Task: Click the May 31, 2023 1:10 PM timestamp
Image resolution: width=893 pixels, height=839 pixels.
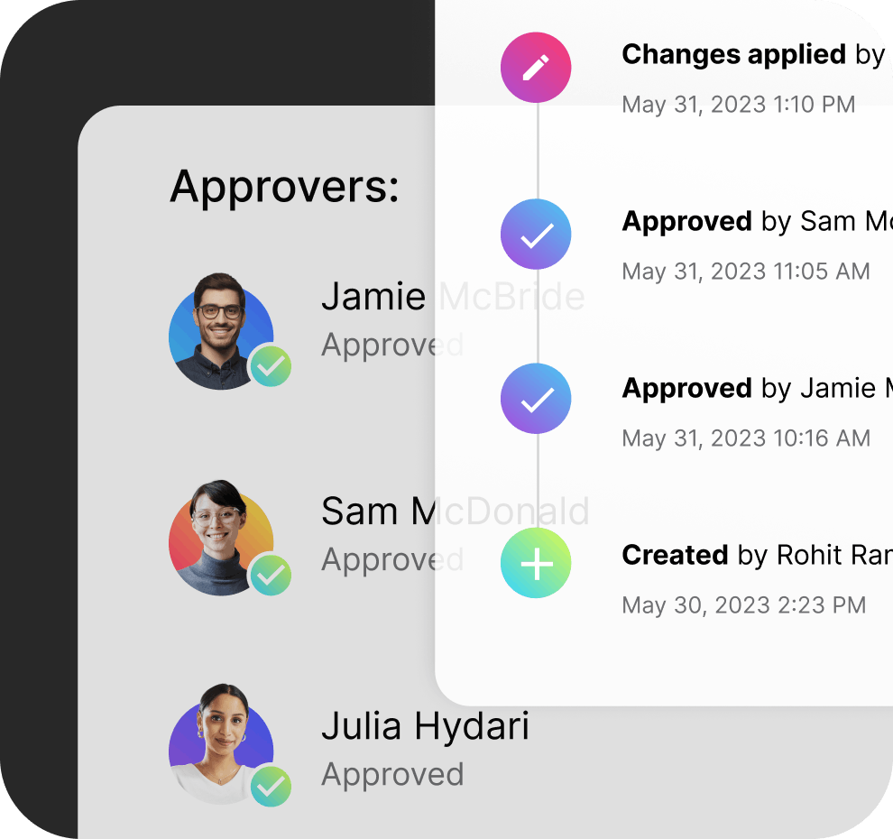Action: [x=739, y=105]
